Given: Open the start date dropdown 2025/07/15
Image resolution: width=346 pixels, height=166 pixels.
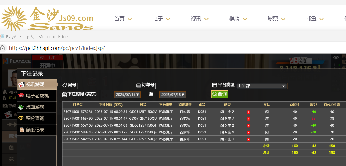Looking at the screenshot, I should point(127,95).
